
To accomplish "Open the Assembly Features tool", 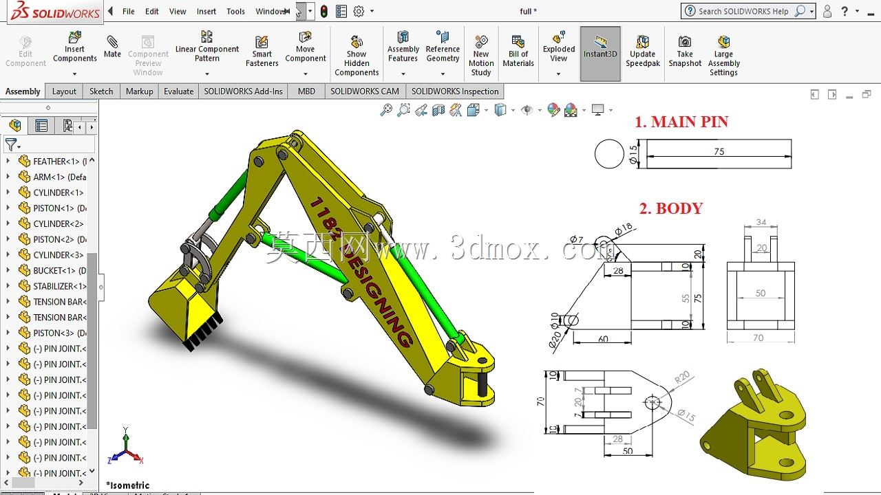I will [403, 47].
